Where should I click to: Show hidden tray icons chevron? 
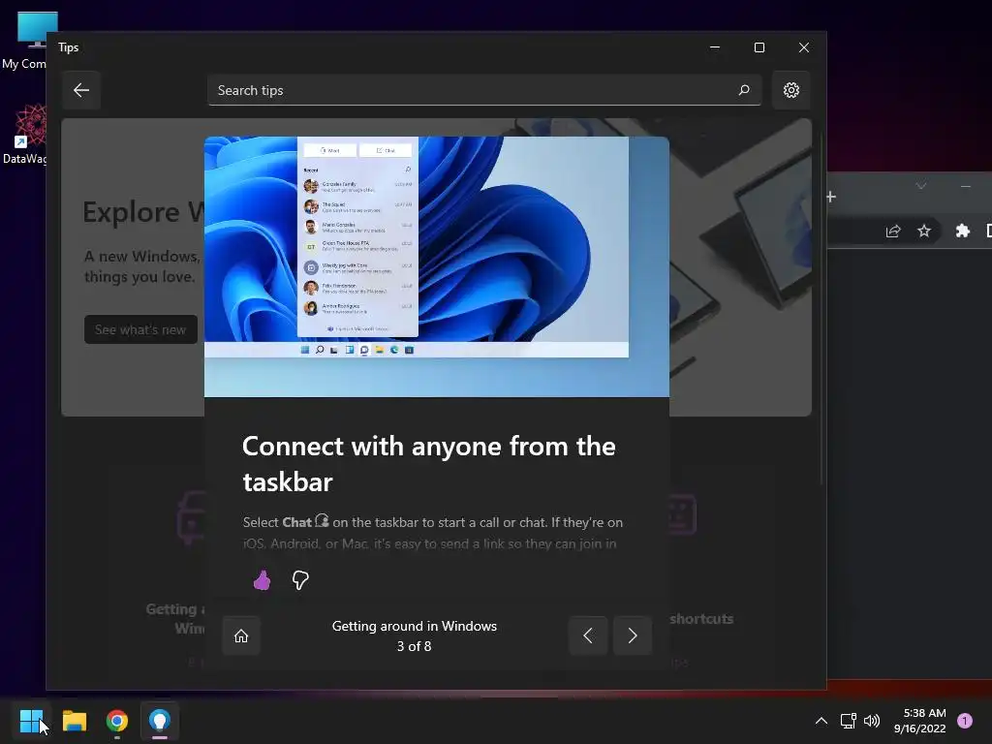pyautogui.click(x=821, y=721)
